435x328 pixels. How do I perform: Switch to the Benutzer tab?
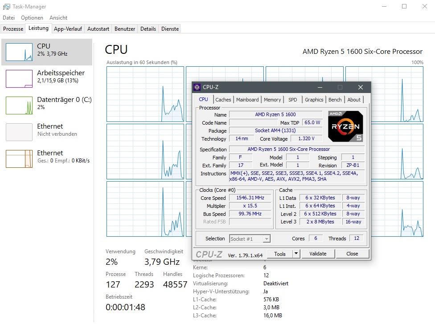pyautogui.click(x=125, y=29)
